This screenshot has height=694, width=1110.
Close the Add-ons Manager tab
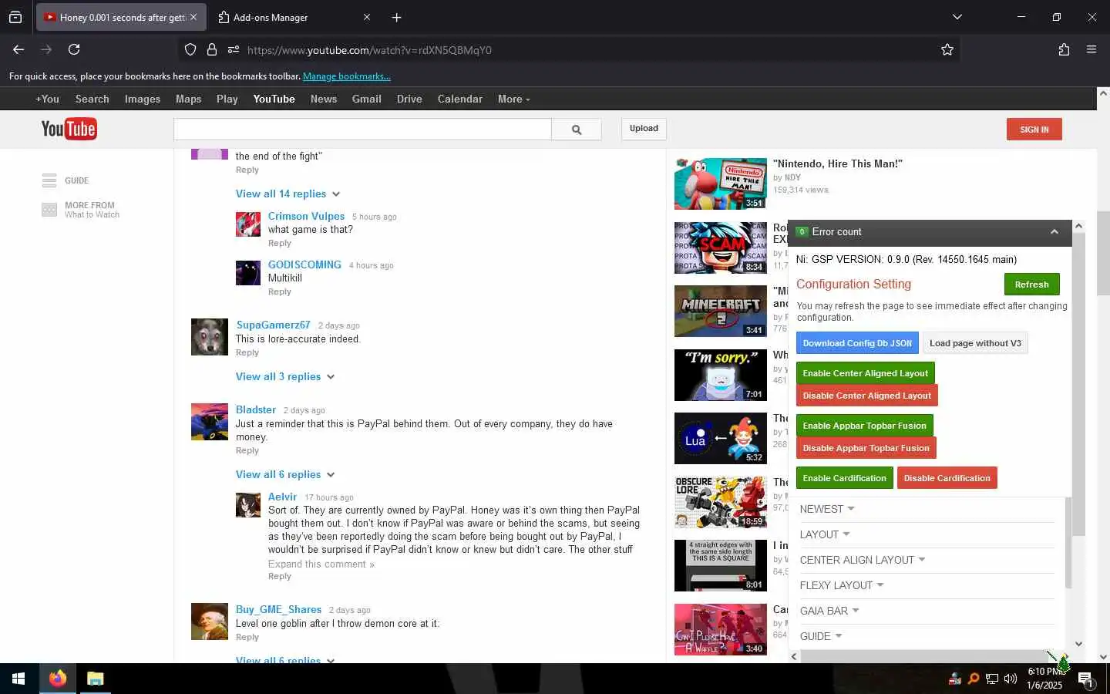coord(367,17)
